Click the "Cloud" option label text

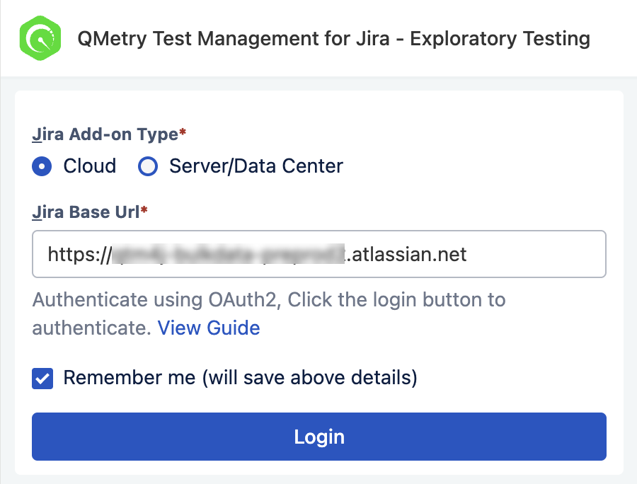(x=90, y=166)
